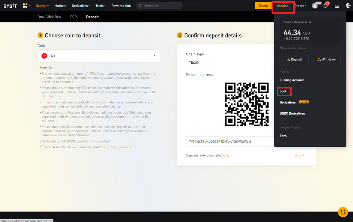
Task: Open Rewards Hub
Action: click(x=121, y=6)
